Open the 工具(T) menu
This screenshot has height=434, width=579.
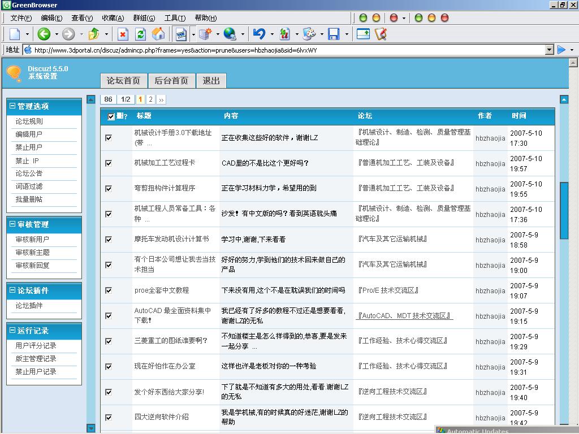click(175, 18)
